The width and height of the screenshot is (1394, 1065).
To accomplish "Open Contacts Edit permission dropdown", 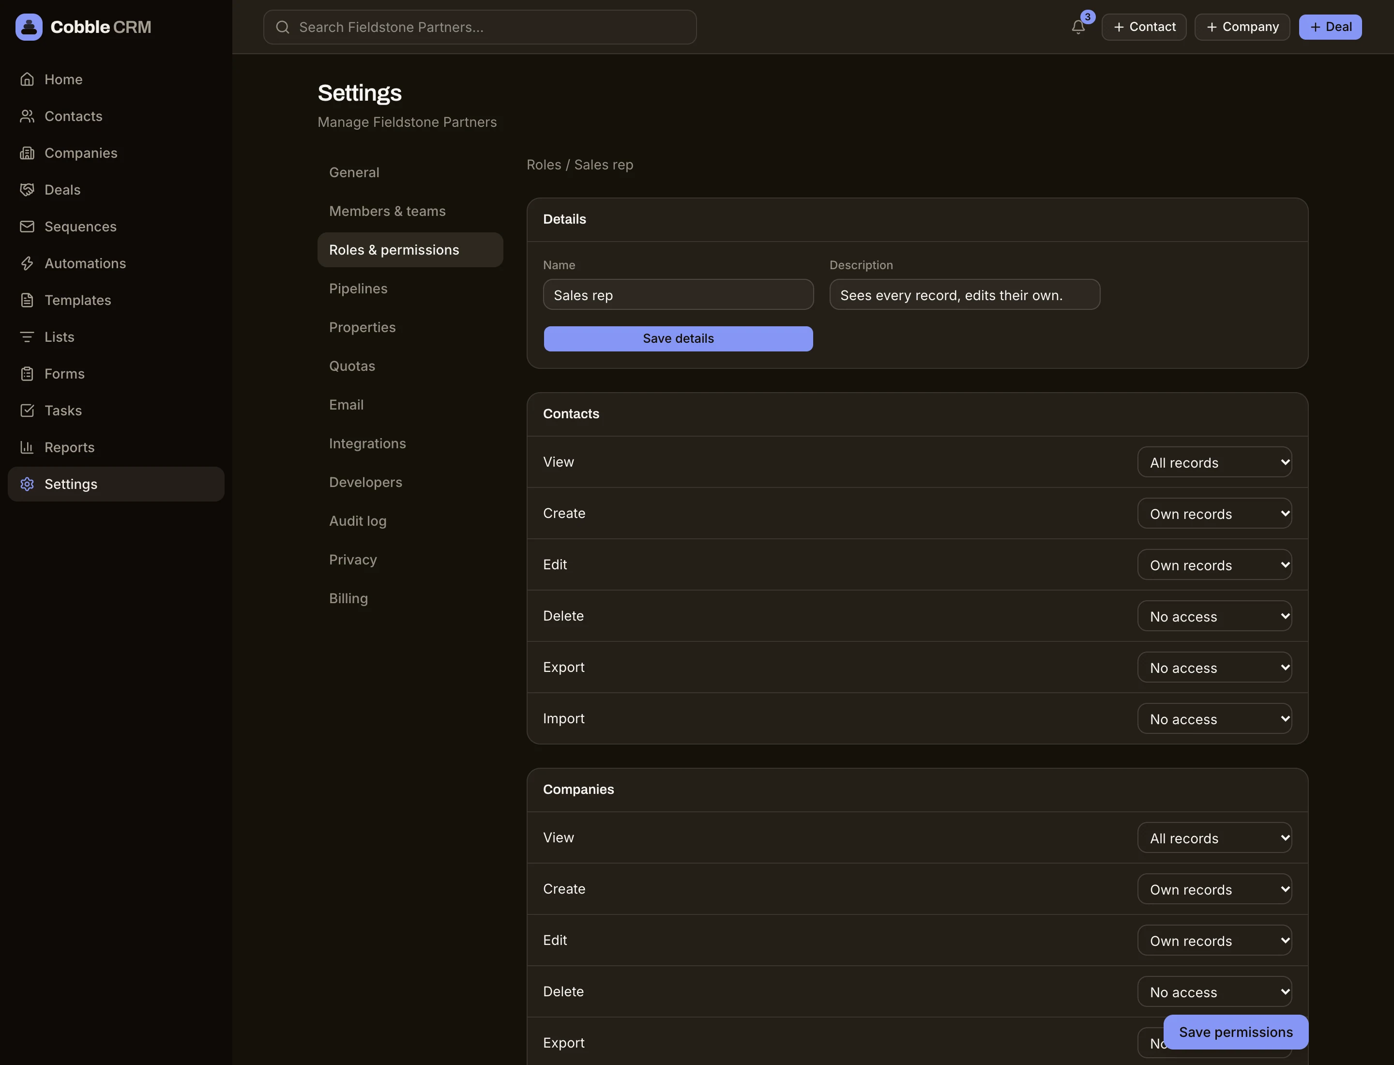I will point(1214,565).
